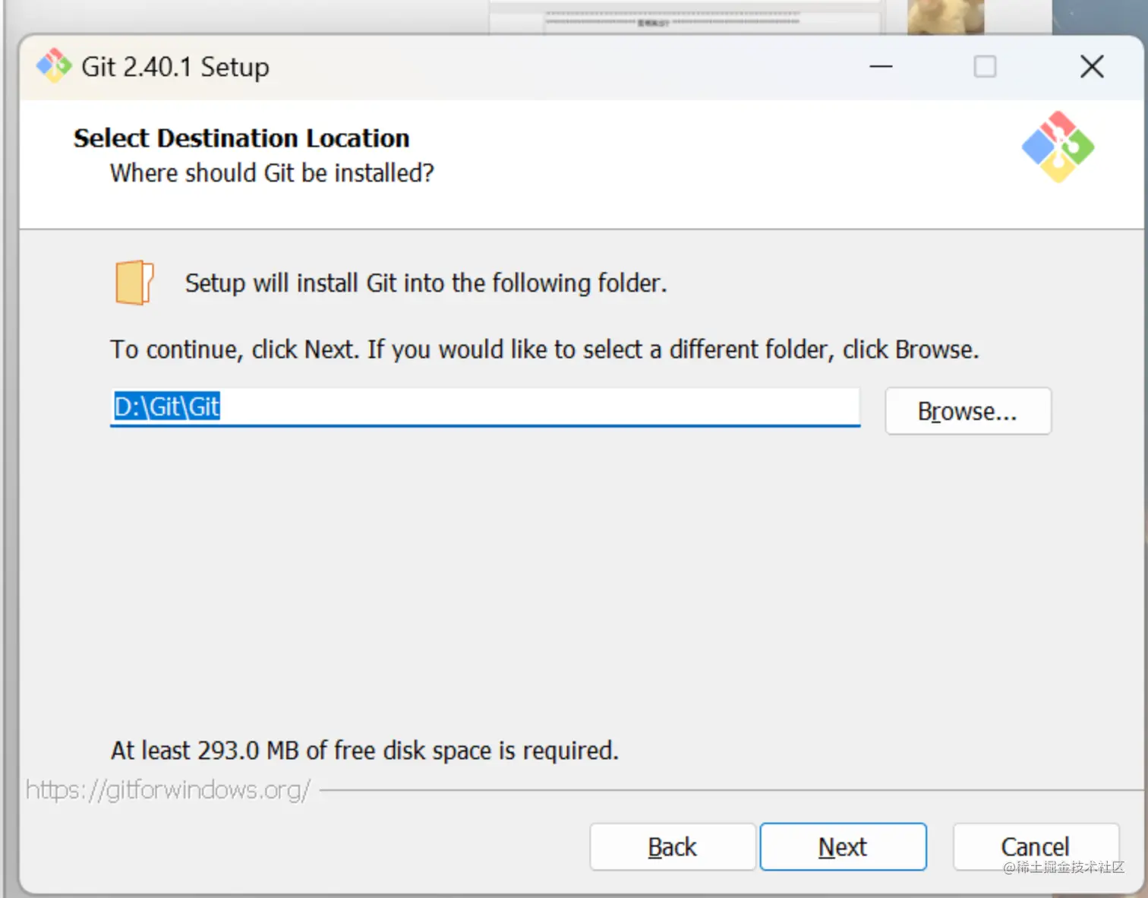Close the Git Setup dialog
The image size is (1148, 898).
(x=1092, y=67)
